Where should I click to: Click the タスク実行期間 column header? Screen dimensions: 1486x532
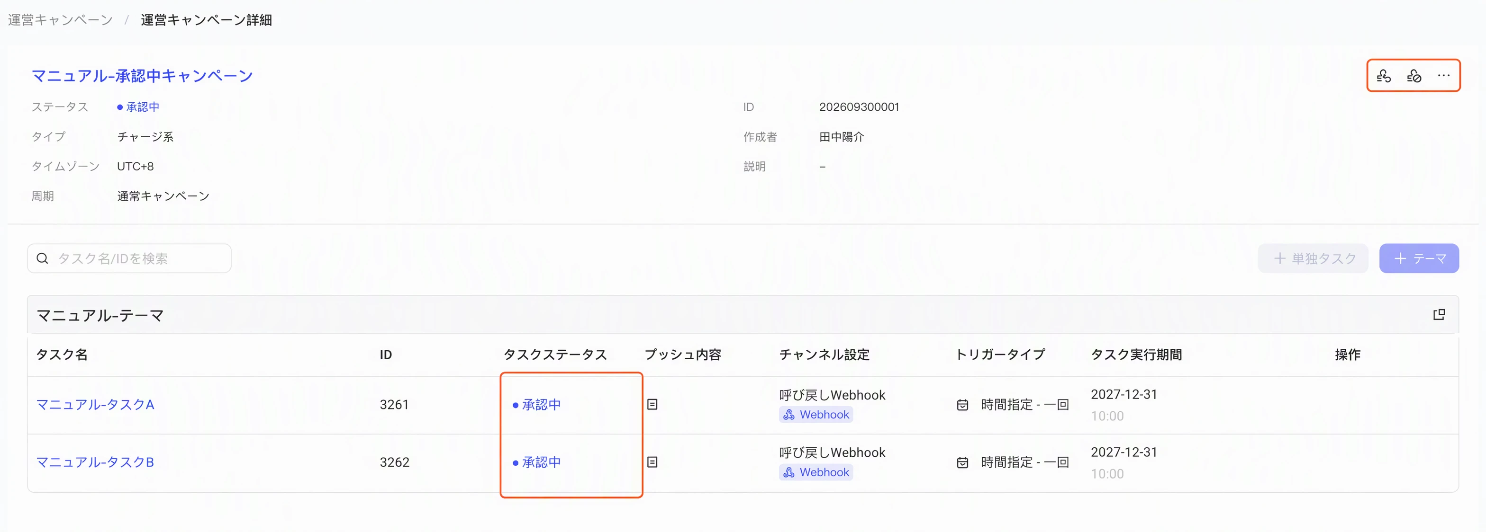(1136, 355)
